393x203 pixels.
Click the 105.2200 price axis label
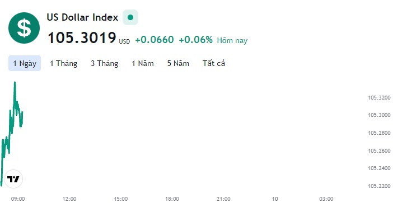click(379, 186)
